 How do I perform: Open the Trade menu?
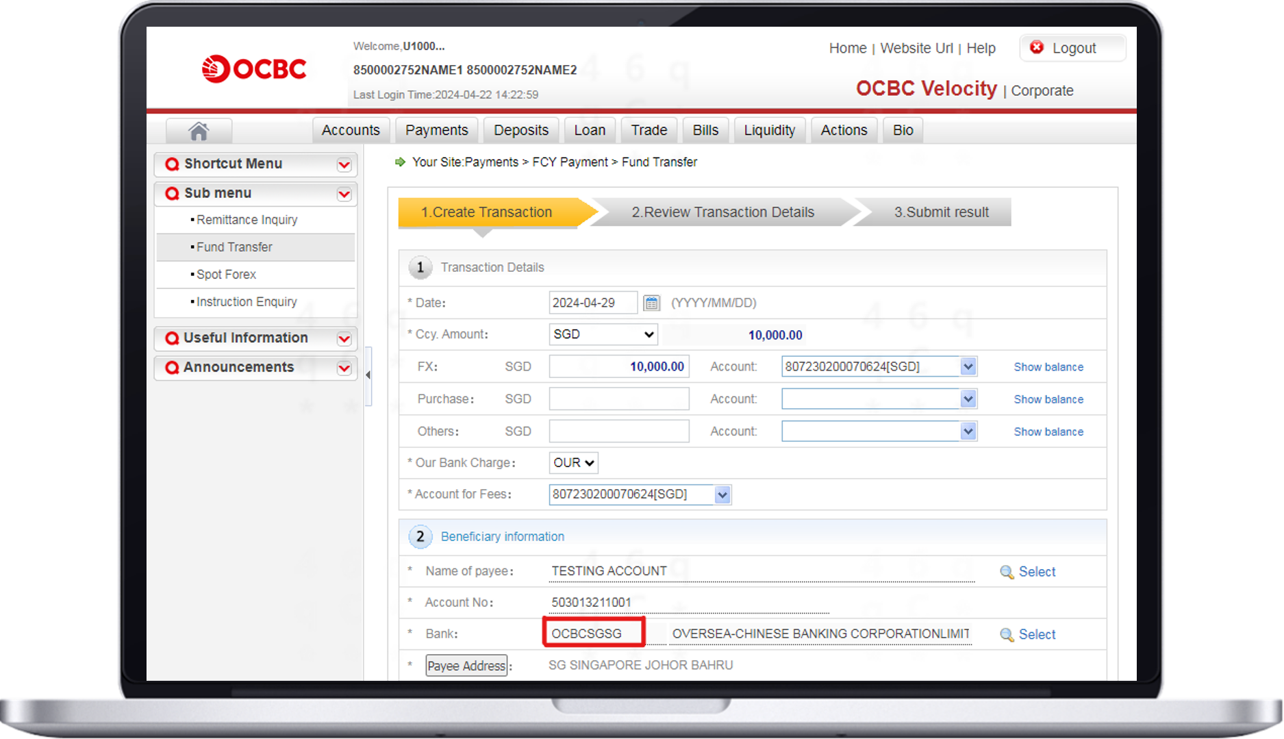tap(649, 130)
